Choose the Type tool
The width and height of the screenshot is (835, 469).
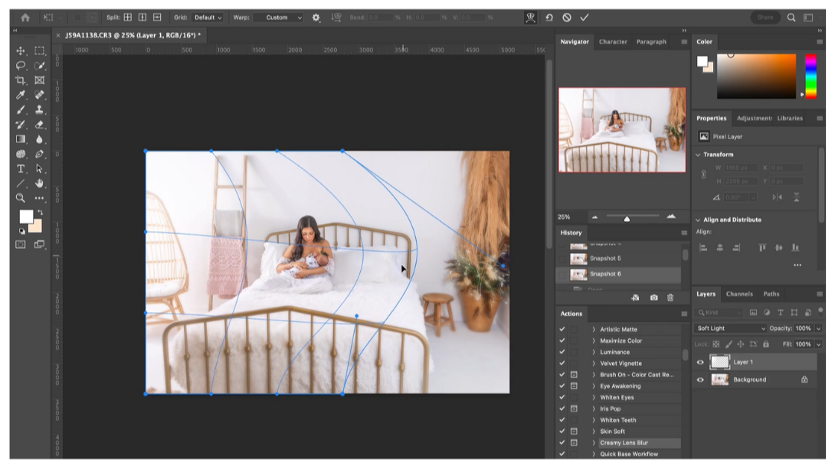click(x=21, y=168)
